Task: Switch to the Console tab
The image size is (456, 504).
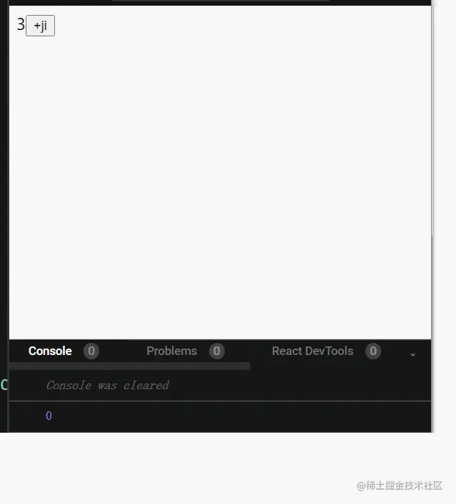Action: click(x=50, y=351)
